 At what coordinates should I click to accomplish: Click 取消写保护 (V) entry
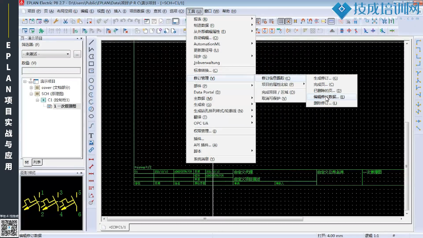(280, 98)
